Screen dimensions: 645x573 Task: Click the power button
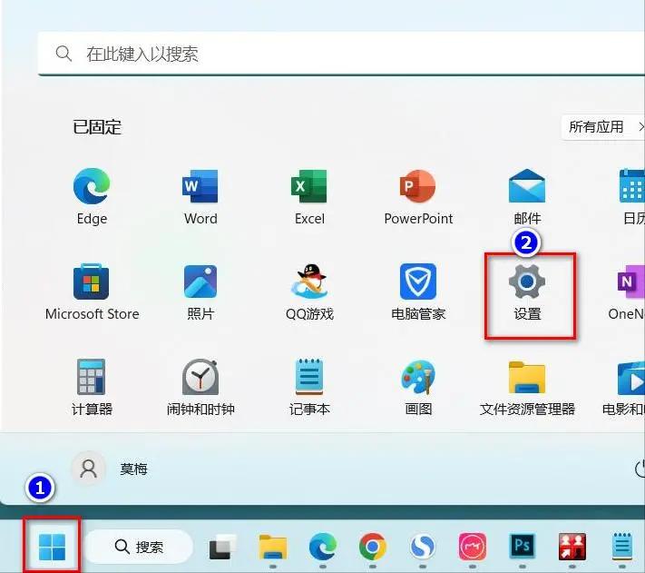[x=640, y=469]
